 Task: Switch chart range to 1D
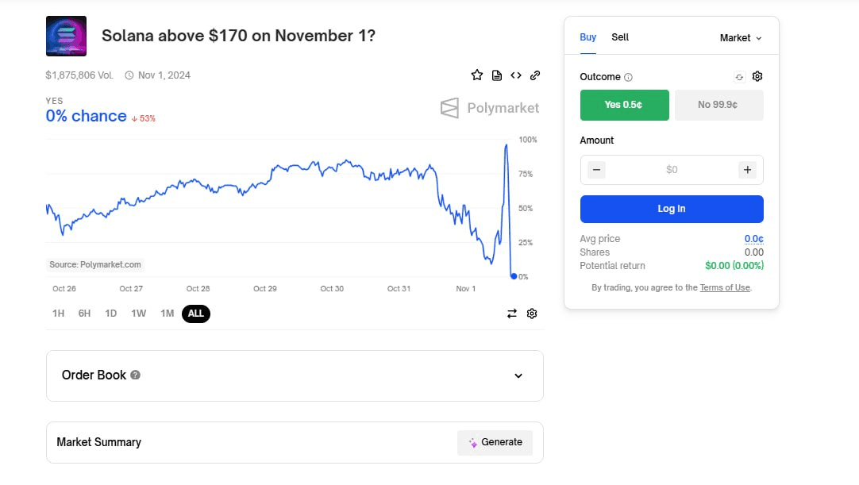point(110,314)
